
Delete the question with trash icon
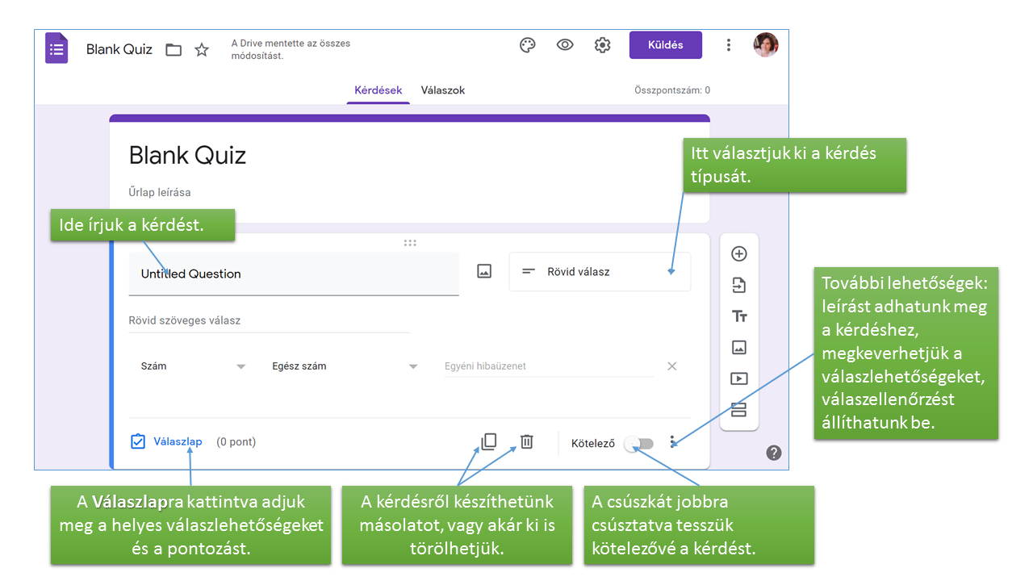pos(526,441)
